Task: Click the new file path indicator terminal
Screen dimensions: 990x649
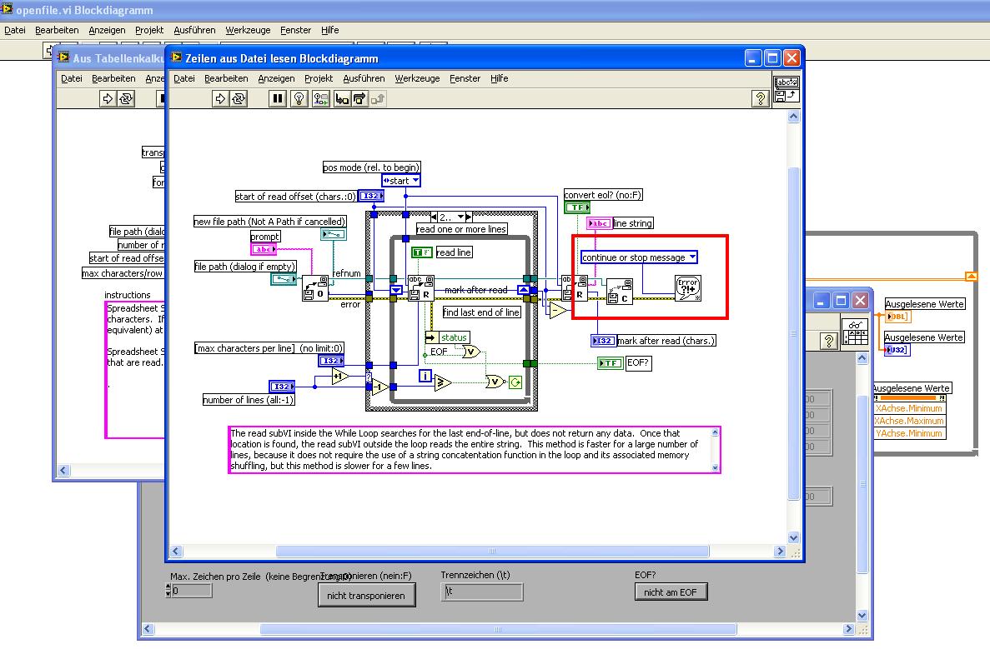Action: click(x=334, y=235)
